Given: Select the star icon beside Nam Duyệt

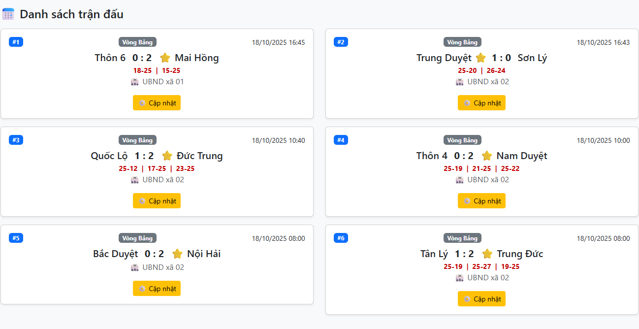Looking at the screenshot, I should click(487, 156).
